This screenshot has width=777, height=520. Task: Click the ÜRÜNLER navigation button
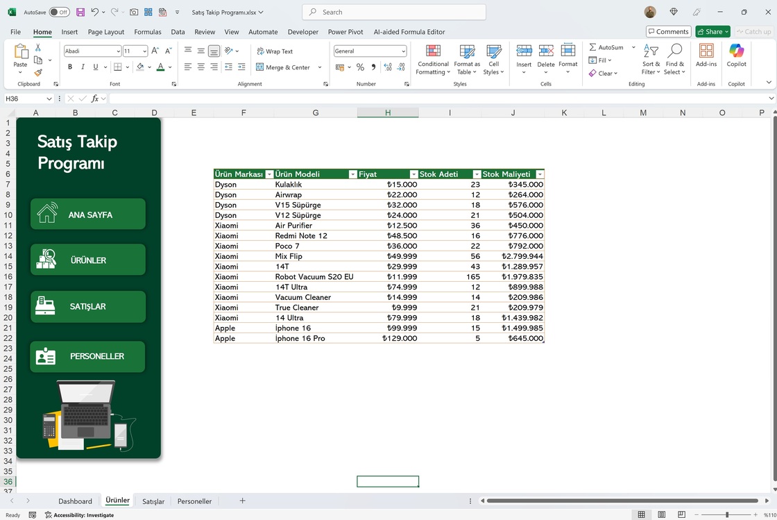pos(88,259)
